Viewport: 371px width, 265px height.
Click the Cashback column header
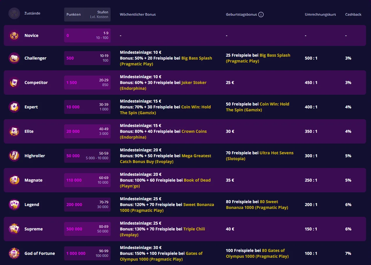coord(353,15)
